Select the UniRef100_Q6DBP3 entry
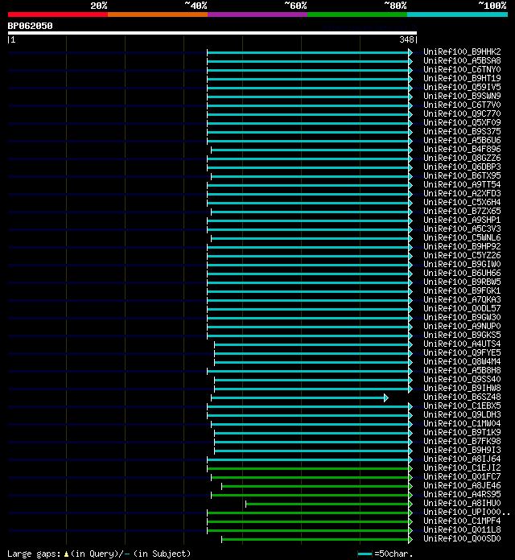Viewport: 515px width, 560px height. [462, 167]
